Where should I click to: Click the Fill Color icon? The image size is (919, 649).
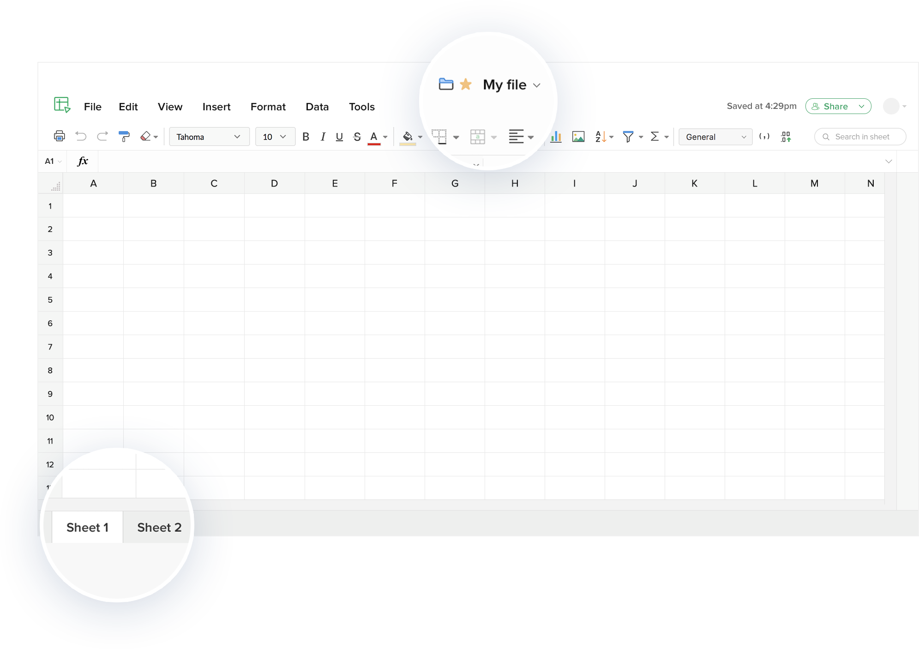tap(408, 136)
